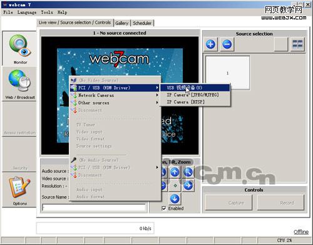Expand the Network Cameras submenu
Viewport: 313px width, 245px height.
pyautogui.click(x=115, y=95)
